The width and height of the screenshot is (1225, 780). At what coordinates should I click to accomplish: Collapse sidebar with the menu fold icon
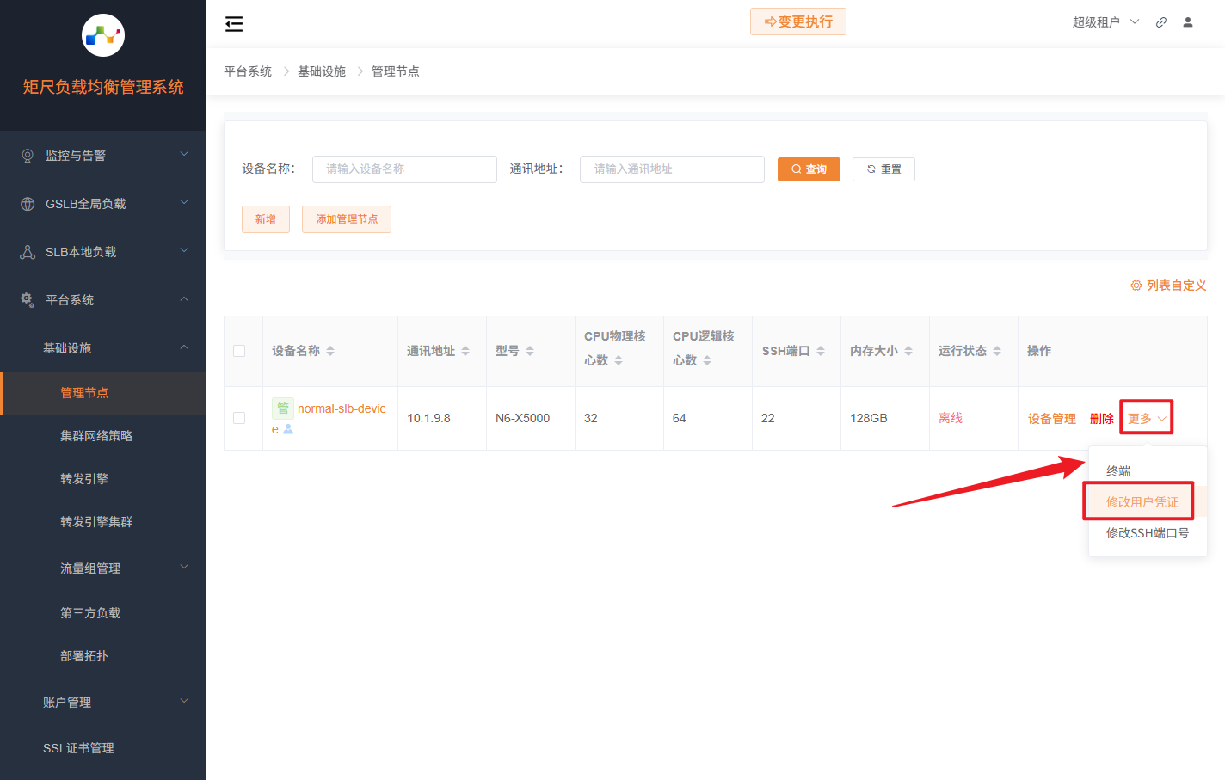pos(234,24)
